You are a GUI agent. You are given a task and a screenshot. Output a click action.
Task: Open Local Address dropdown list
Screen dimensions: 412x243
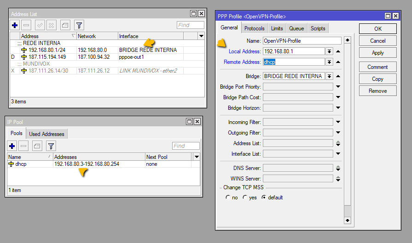[329, 51]
